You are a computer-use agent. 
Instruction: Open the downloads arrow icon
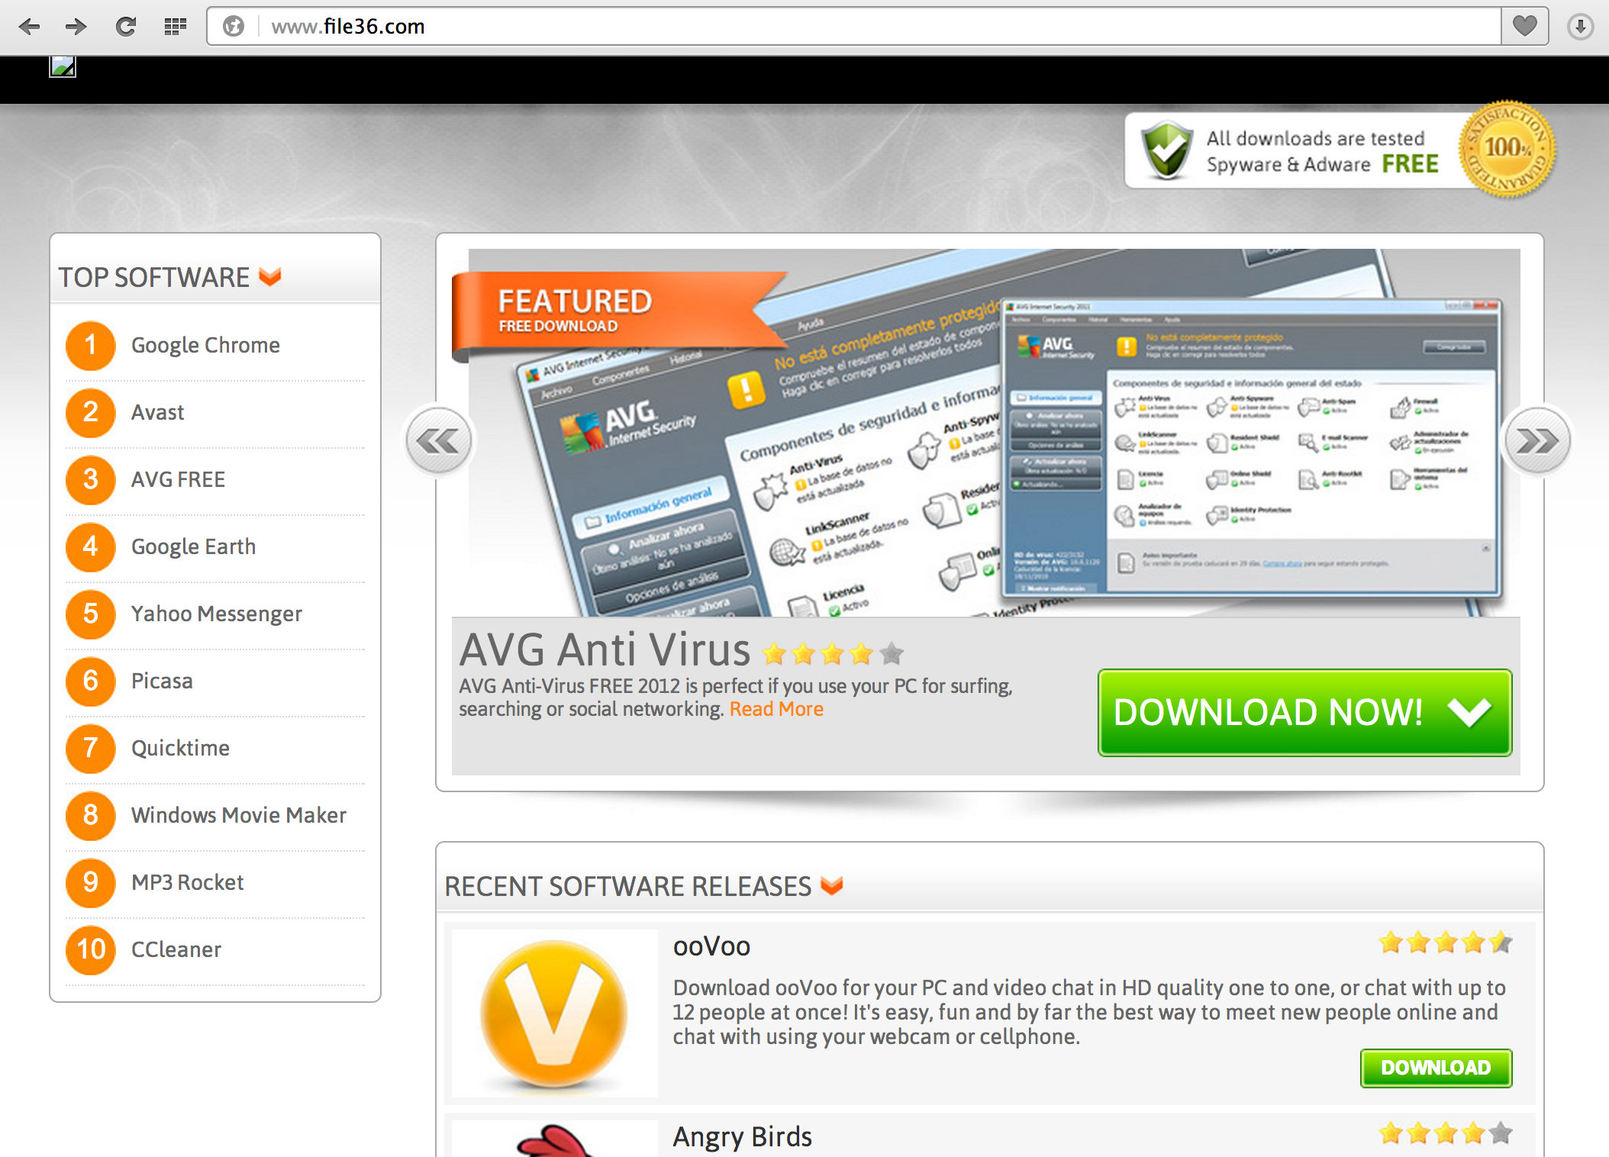(x=1580, y=27)
